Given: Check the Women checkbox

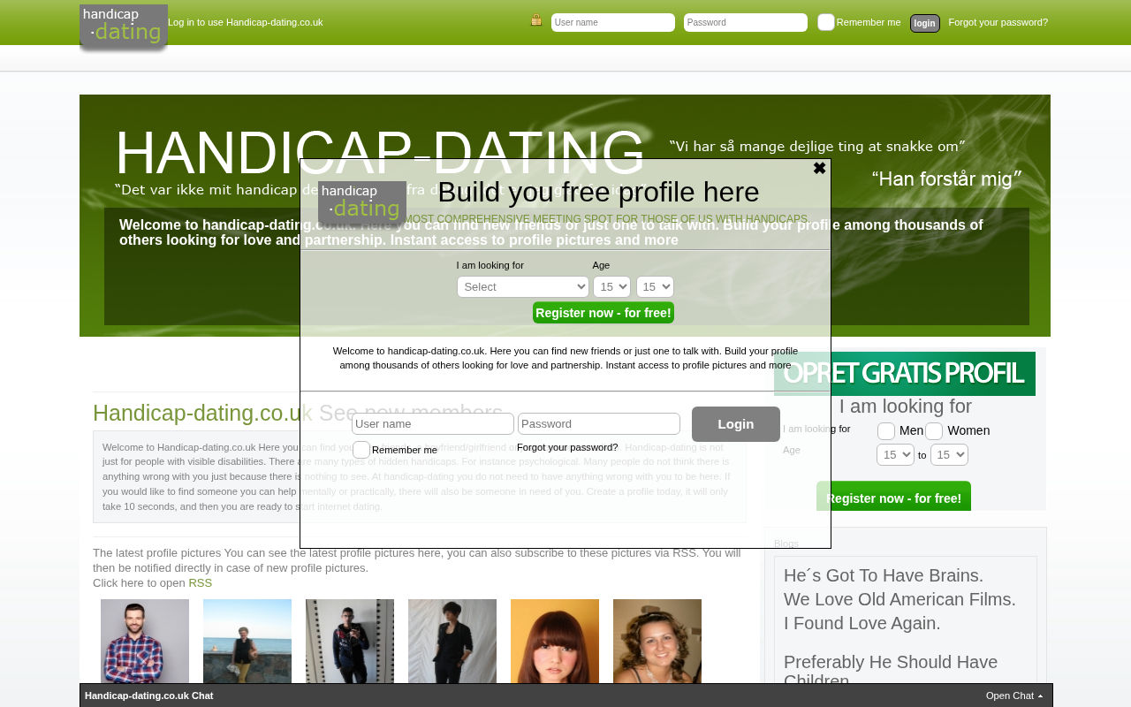Looking at the screenshot, I should [x=934, y=431].
